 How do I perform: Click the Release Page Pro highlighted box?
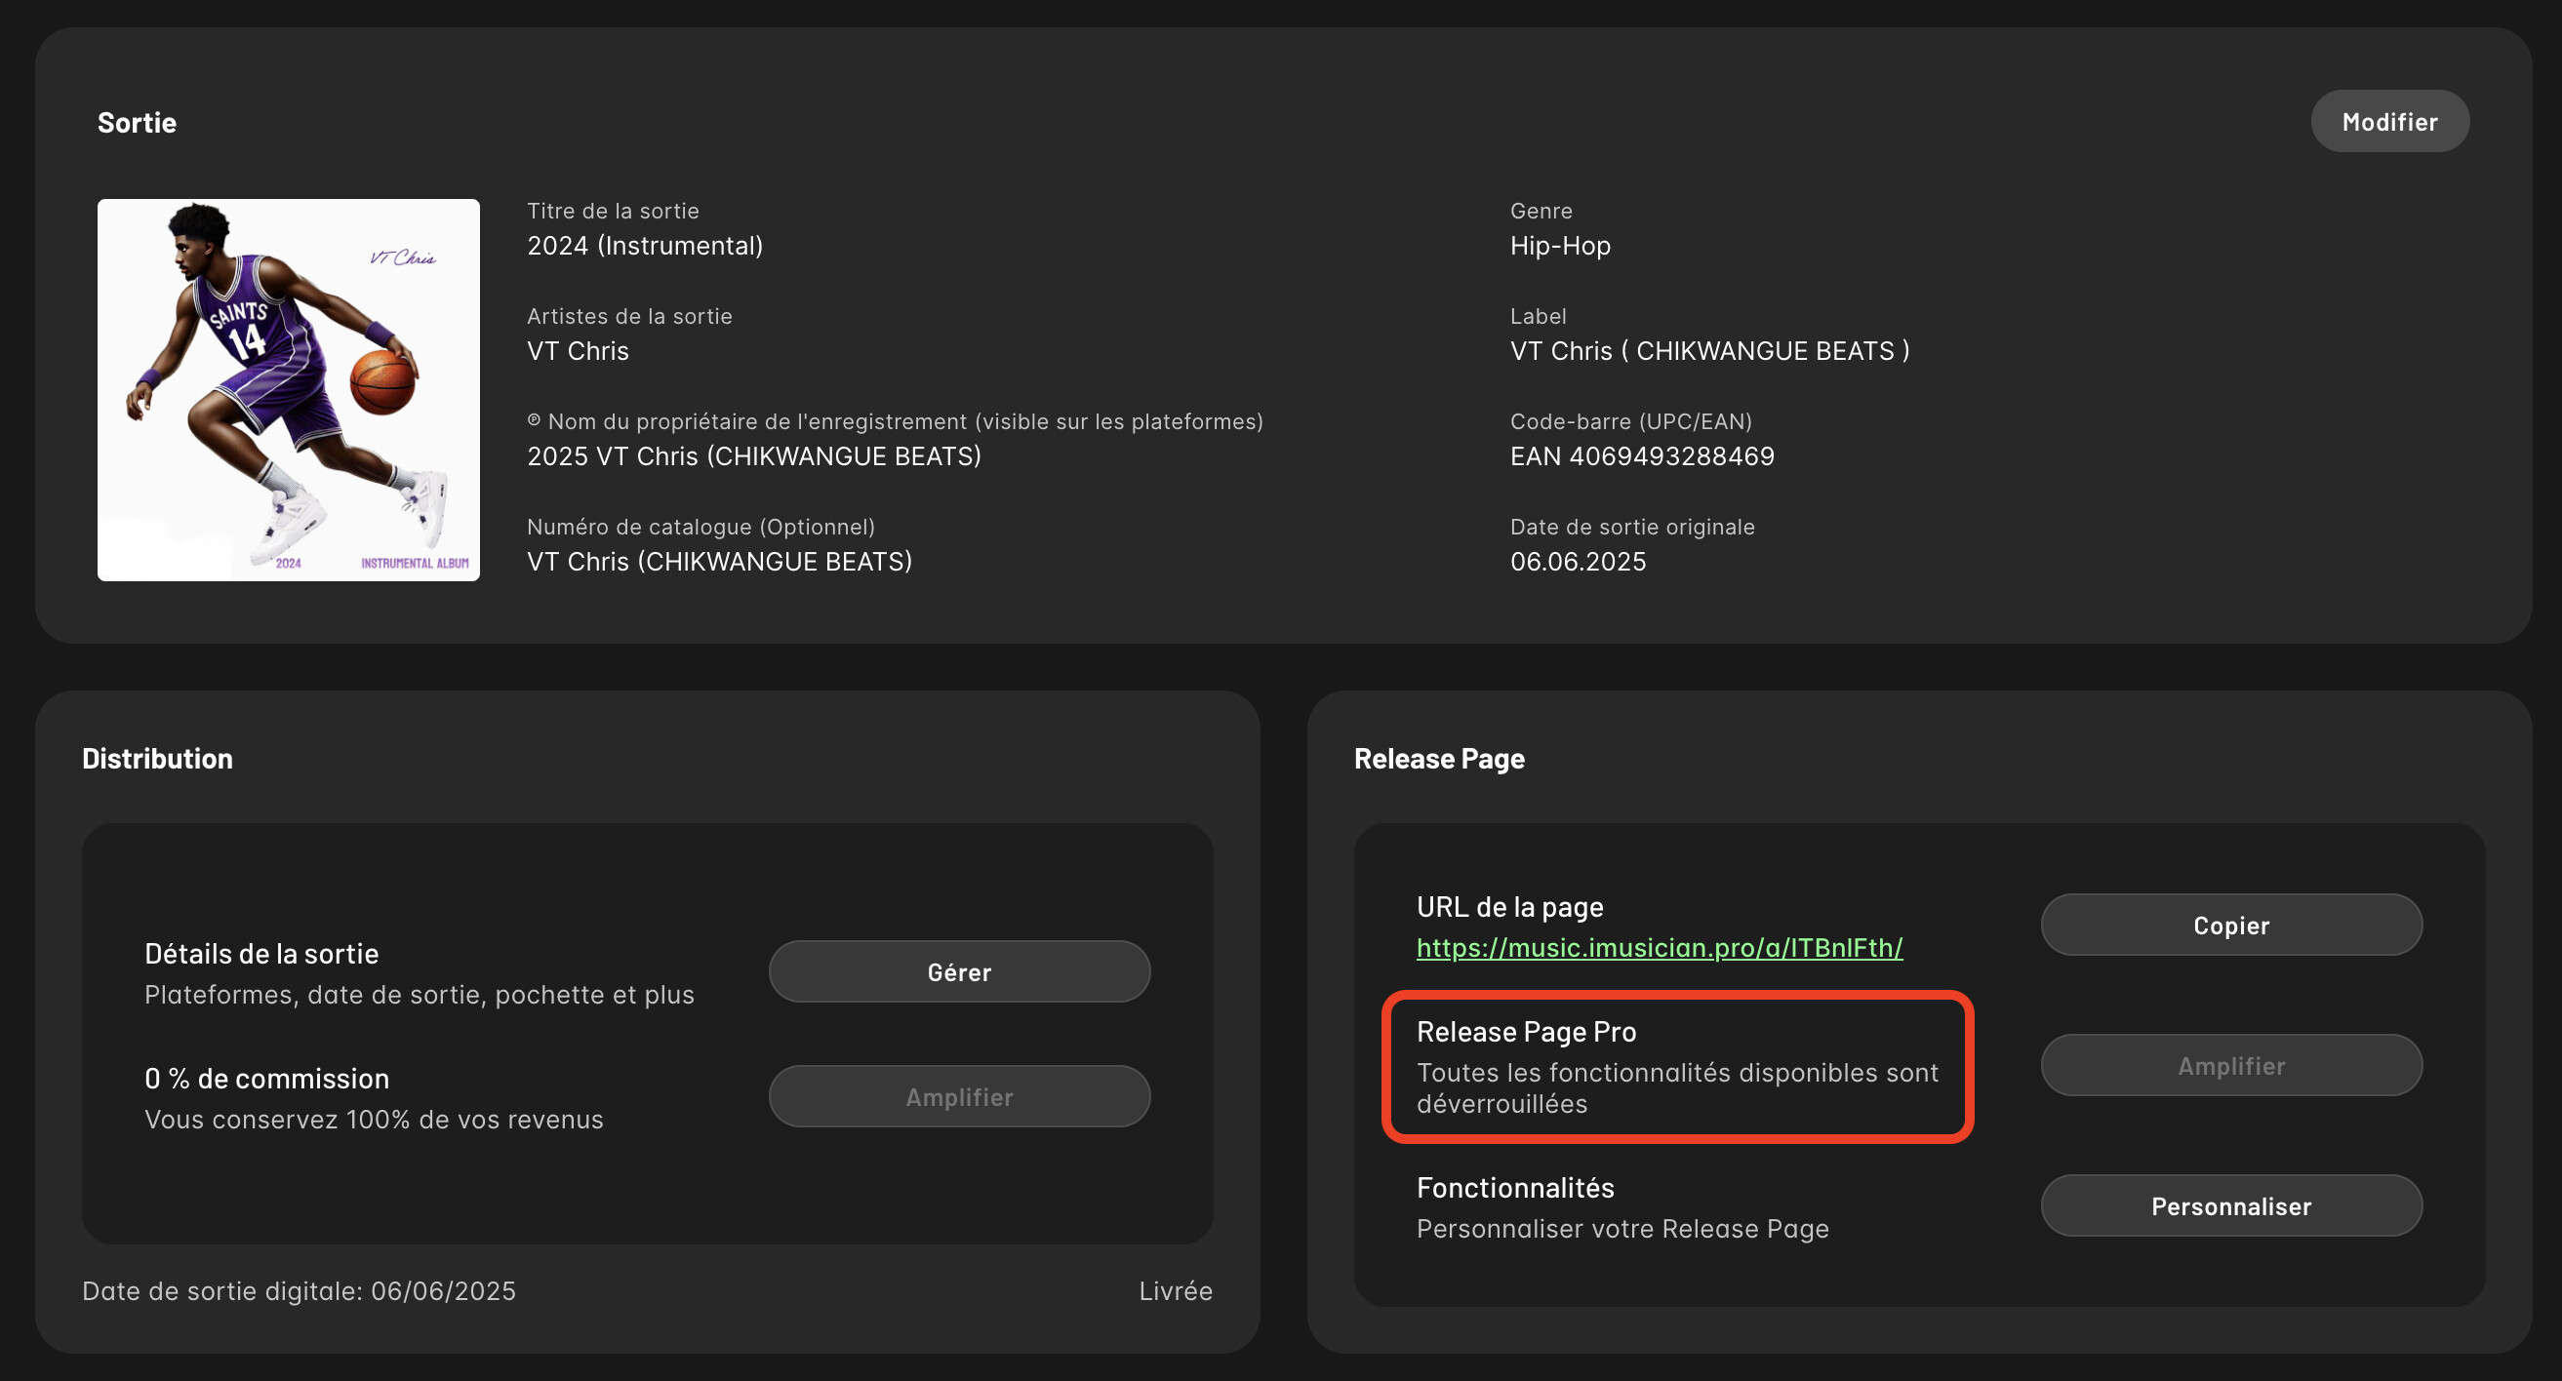click(1677, 1067)
